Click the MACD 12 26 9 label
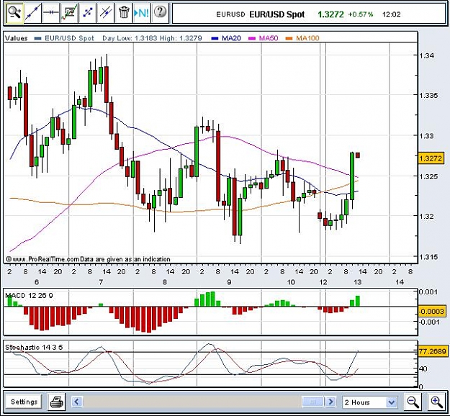 [29, 296]
